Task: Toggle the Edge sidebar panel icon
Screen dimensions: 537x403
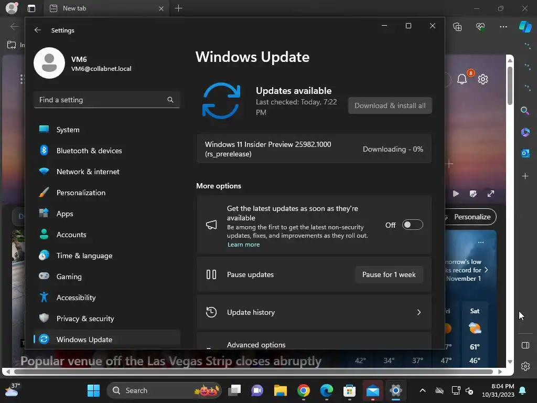Action: 525,345
